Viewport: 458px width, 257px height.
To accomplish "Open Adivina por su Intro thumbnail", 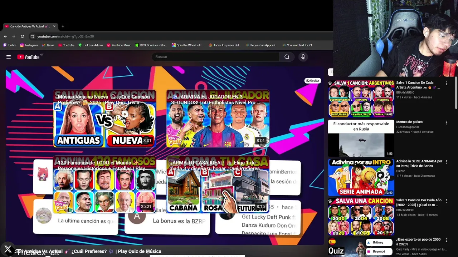I will pyautogui.click(x=361, y=177).
